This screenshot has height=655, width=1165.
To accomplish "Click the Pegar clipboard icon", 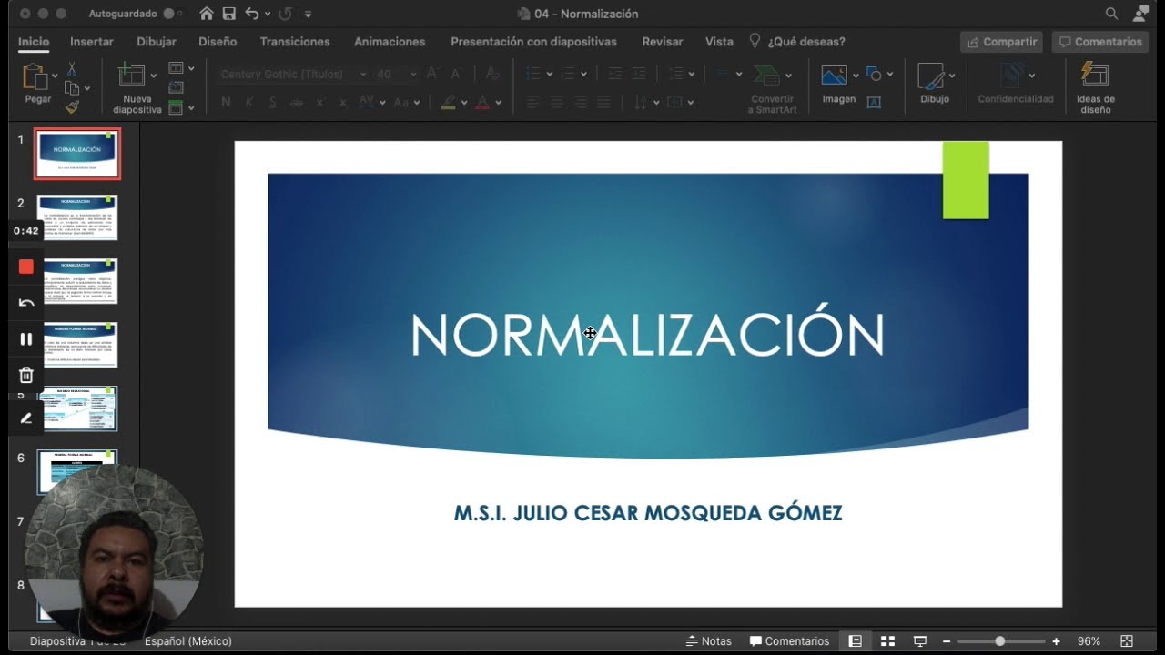I will point(35,76).
